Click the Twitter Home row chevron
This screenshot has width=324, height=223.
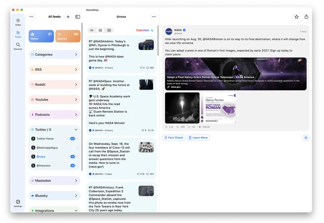[77, 139]
